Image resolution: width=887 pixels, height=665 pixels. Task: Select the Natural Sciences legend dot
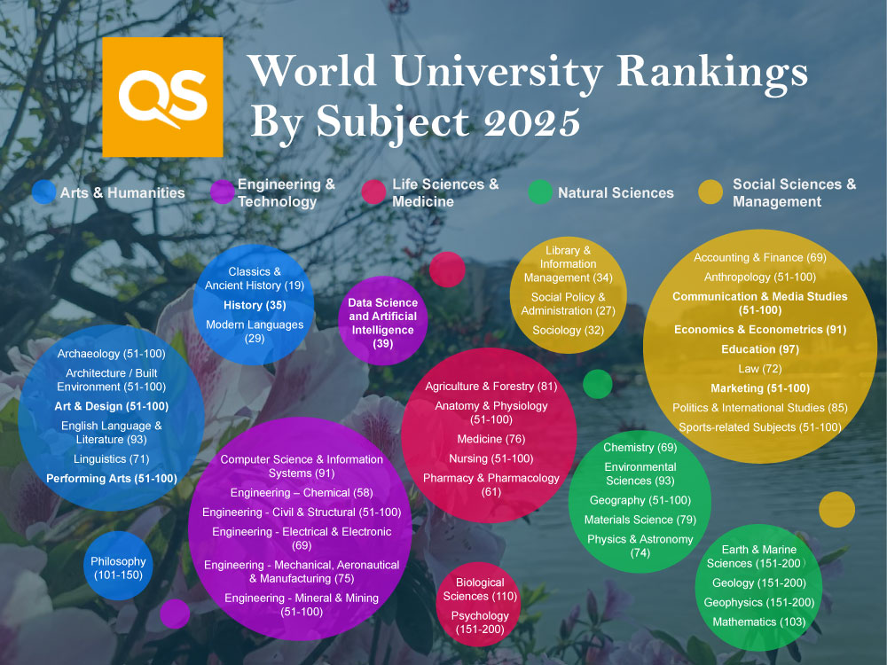click(538, 192)
